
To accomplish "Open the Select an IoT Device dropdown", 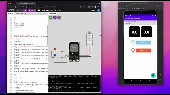I will [x=141, y=22].
